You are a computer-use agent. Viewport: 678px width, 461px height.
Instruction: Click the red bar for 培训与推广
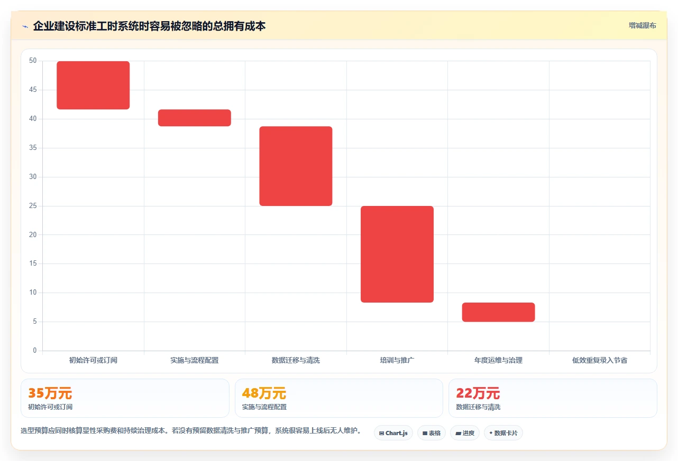tap(397, 254)
